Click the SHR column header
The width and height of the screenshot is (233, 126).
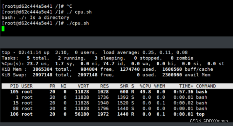[124, 86]
